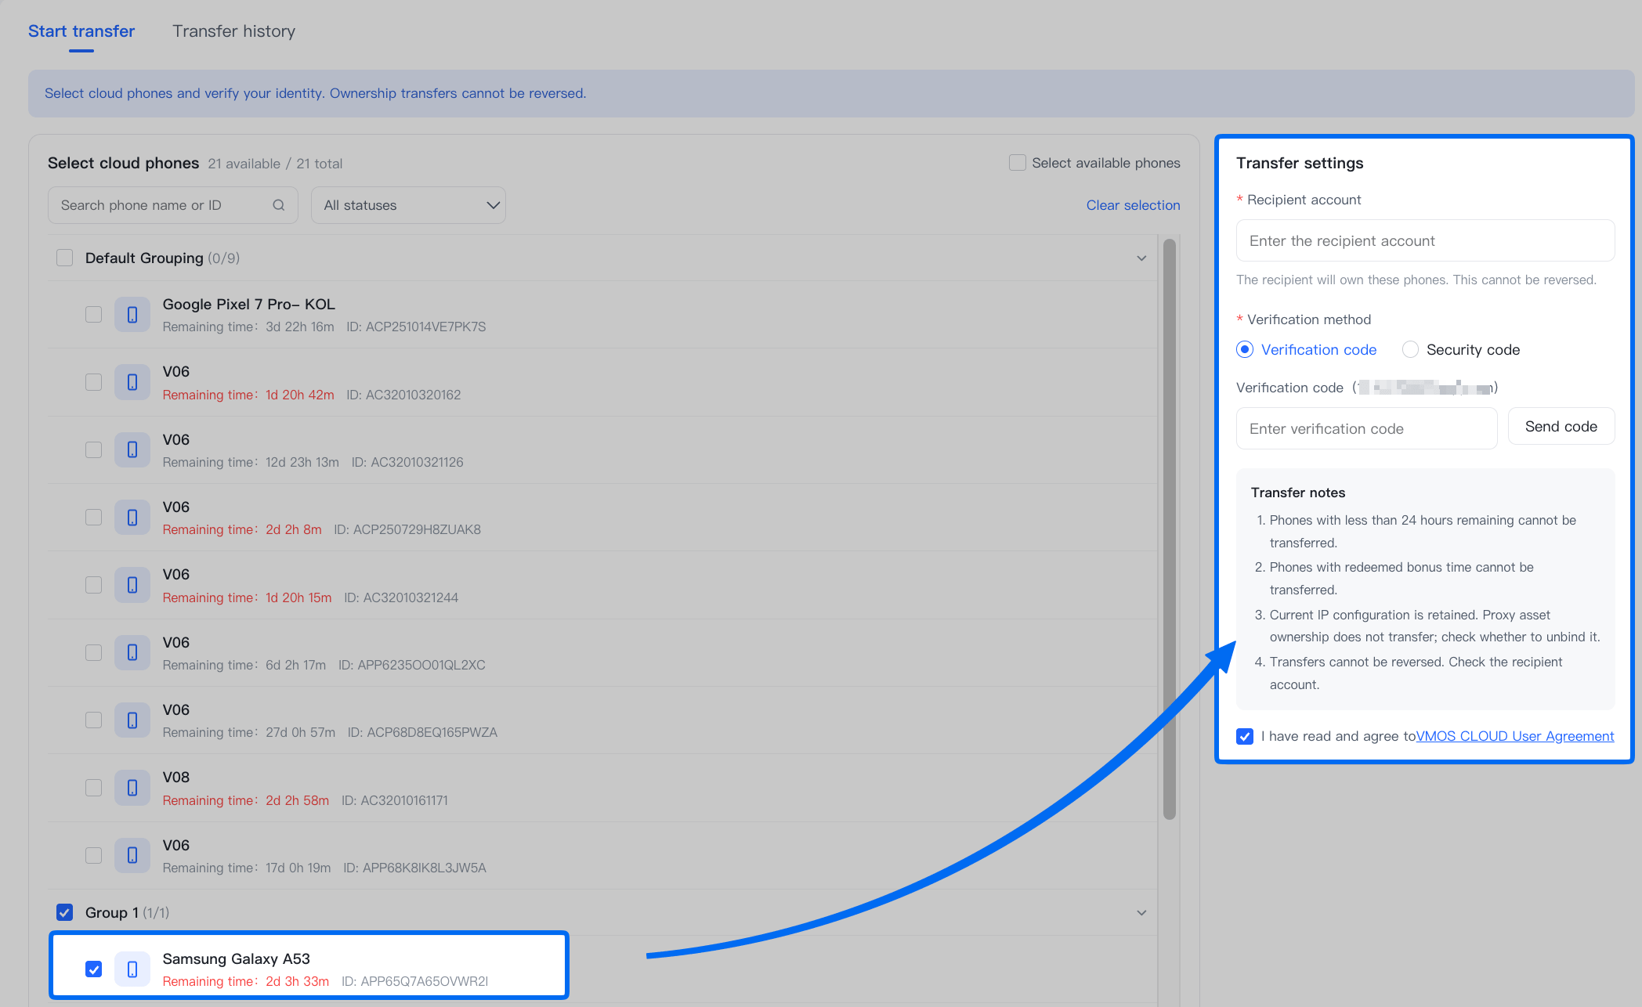The image size is (1642, 1007).
Task: Open the Start transfer tab
Action: [x=81, y=31]
